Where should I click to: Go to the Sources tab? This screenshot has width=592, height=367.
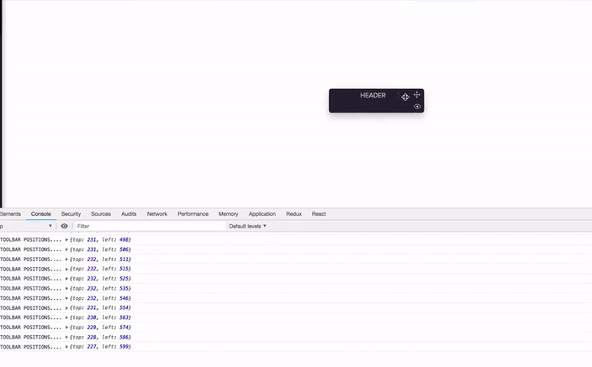point(101,214)
